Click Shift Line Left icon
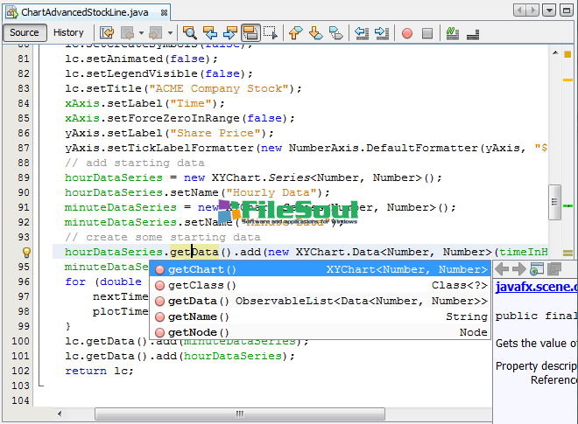Image resolution: width=578 pixels, height=424 pixels. [x=362, y=33]
